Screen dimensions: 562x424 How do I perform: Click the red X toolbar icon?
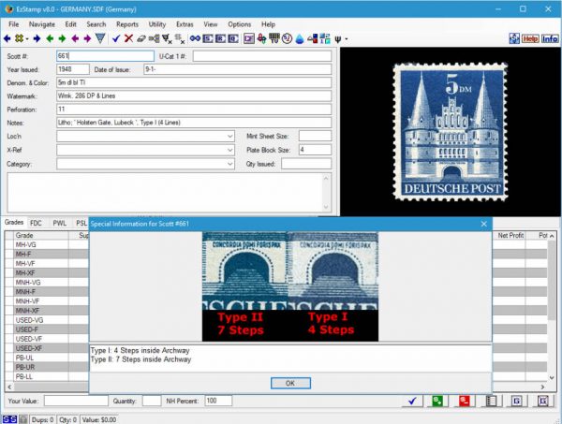(127, 39)
